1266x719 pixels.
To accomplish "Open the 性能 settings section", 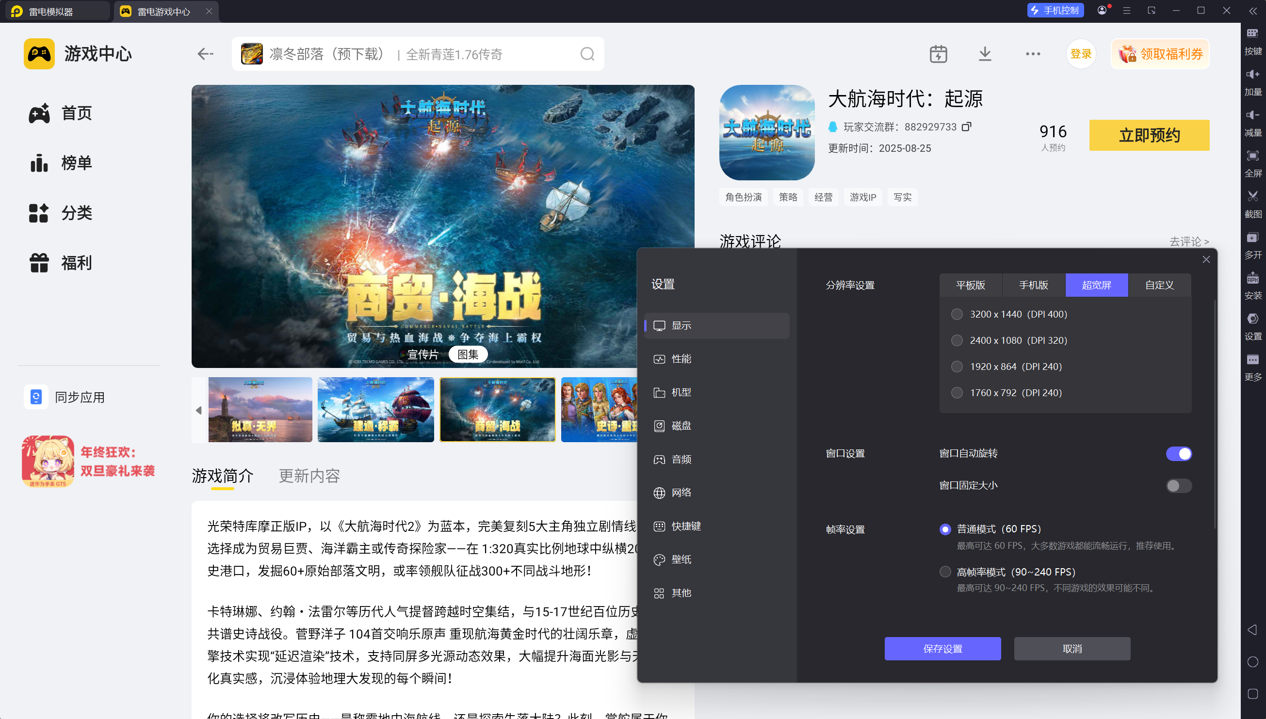I will [681, 359].
